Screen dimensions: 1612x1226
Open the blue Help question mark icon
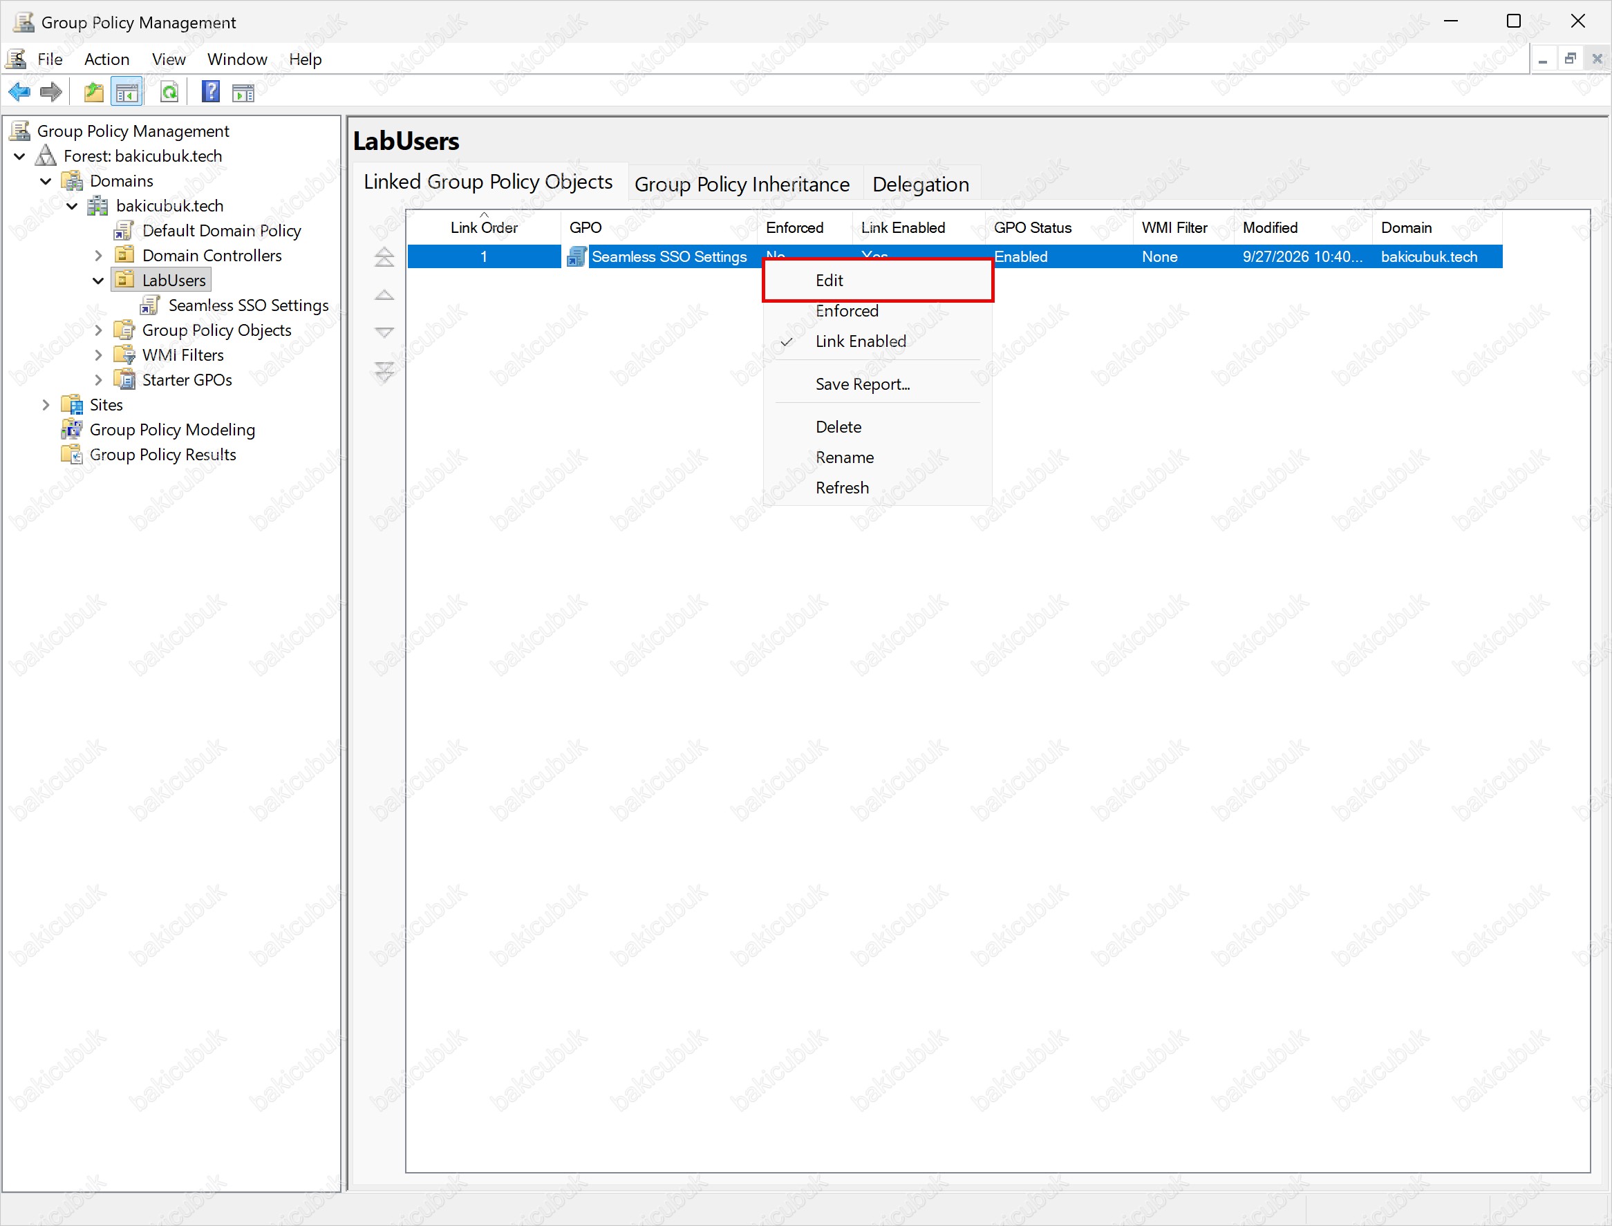pyautogui.click(x=211, y=92)
